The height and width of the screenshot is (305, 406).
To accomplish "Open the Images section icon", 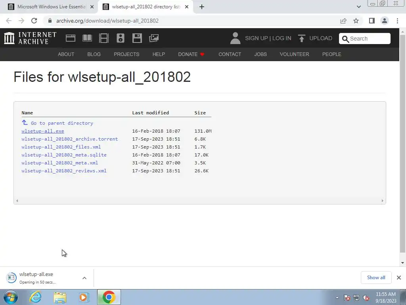I will [154, 38].
